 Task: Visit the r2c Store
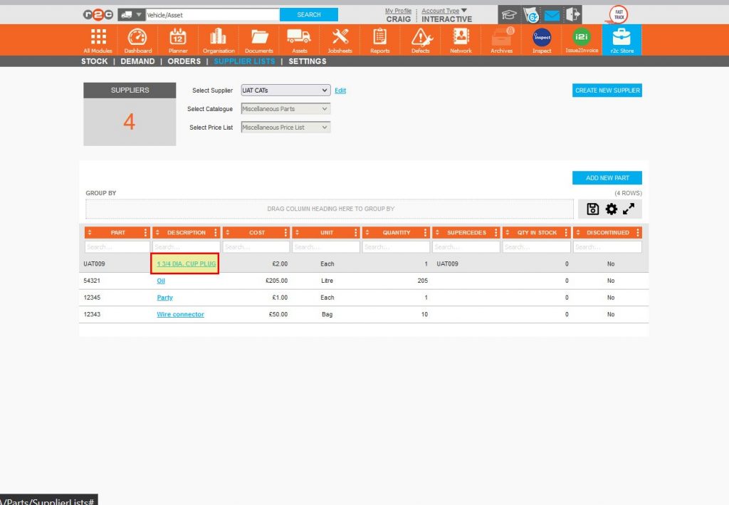coord(621,39)
